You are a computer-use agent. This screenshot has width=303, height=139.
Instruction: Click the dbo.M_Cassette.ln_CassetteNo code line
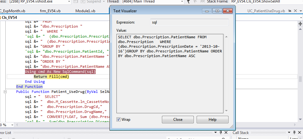point(68,102)
